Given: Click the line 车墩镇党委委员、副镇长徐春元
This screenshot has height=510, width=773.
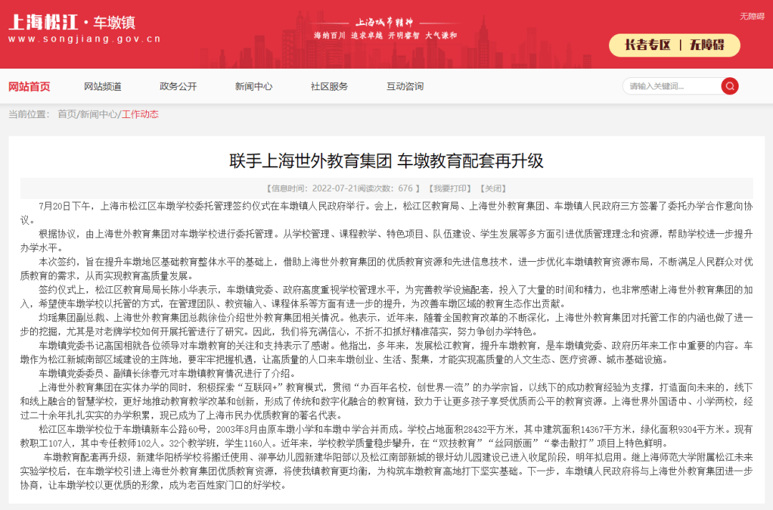Looking at the screenshot, I should point(167,373).
